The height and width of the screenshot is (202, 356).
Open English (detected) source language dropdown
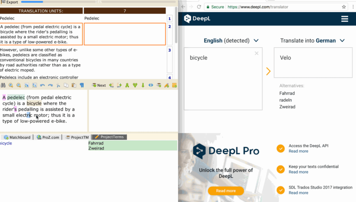[x=231, y=40]
